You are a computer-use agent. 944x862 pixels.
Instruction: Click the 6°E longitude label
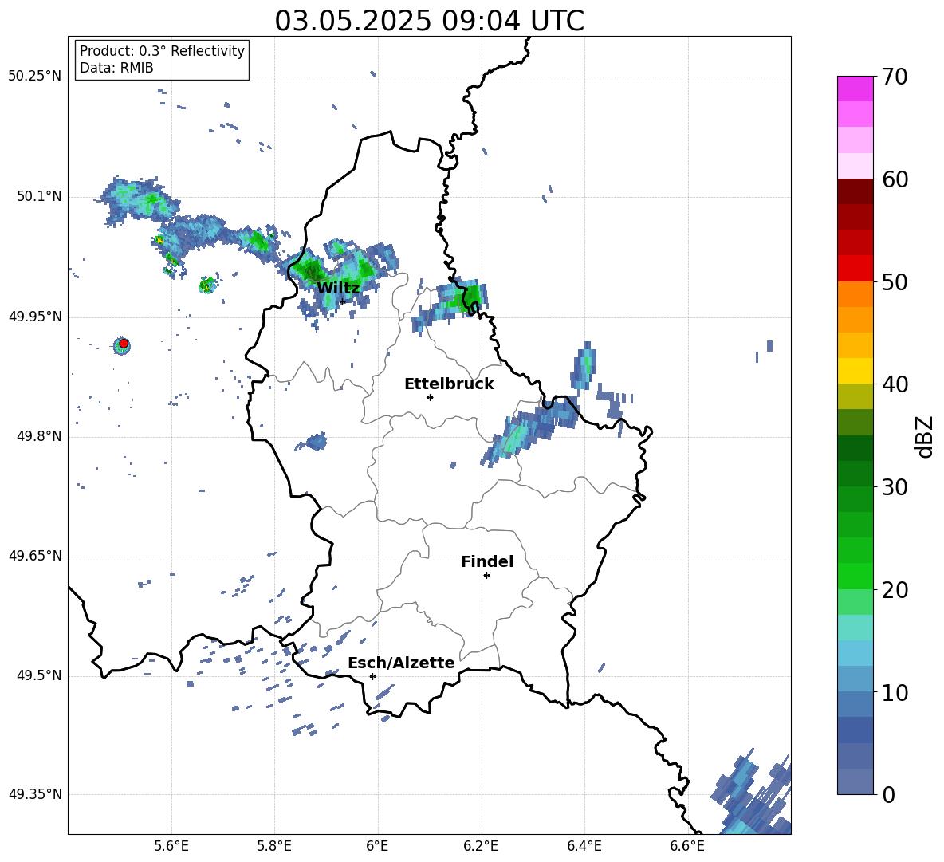coord(377,846)
